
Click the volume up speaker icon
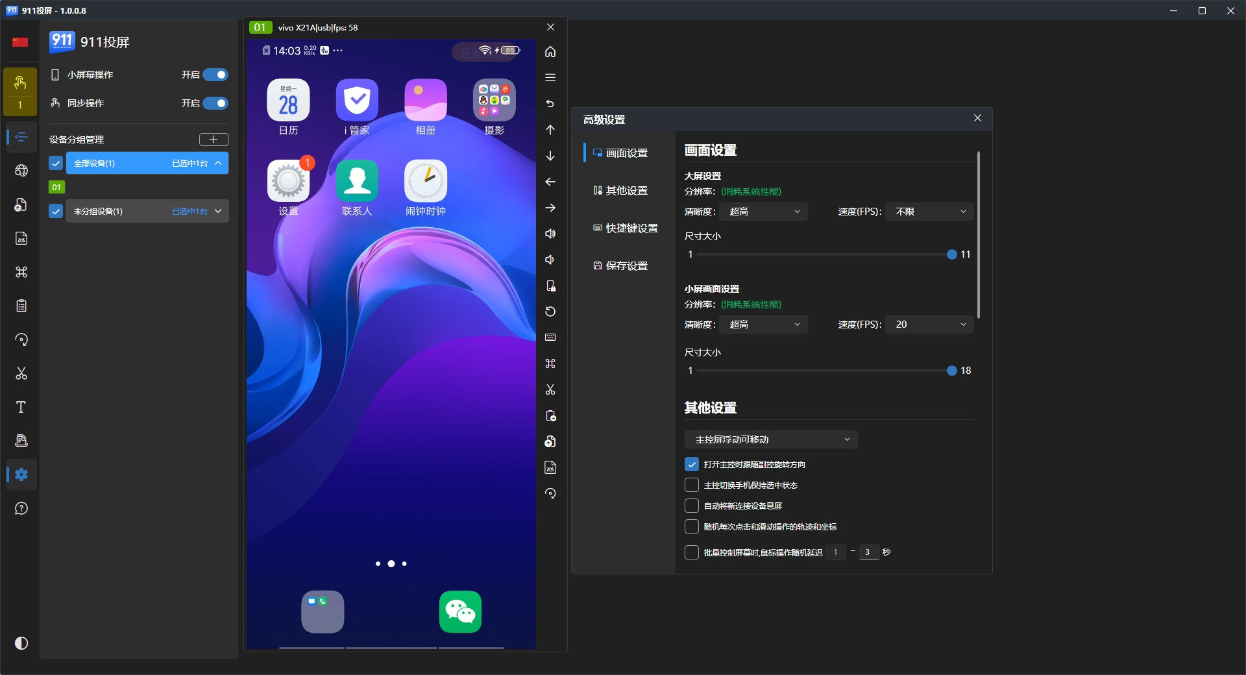[550, 234]
